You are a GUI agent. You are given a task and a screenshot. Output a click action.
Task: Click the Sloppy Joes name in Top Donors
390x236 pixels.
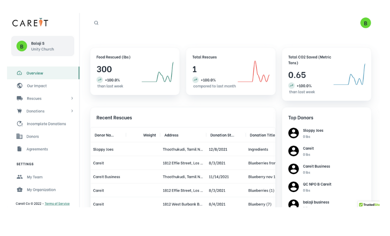pyautogui.click(x=313, y=130)
